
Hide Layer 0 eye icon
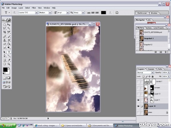(138, 106)
